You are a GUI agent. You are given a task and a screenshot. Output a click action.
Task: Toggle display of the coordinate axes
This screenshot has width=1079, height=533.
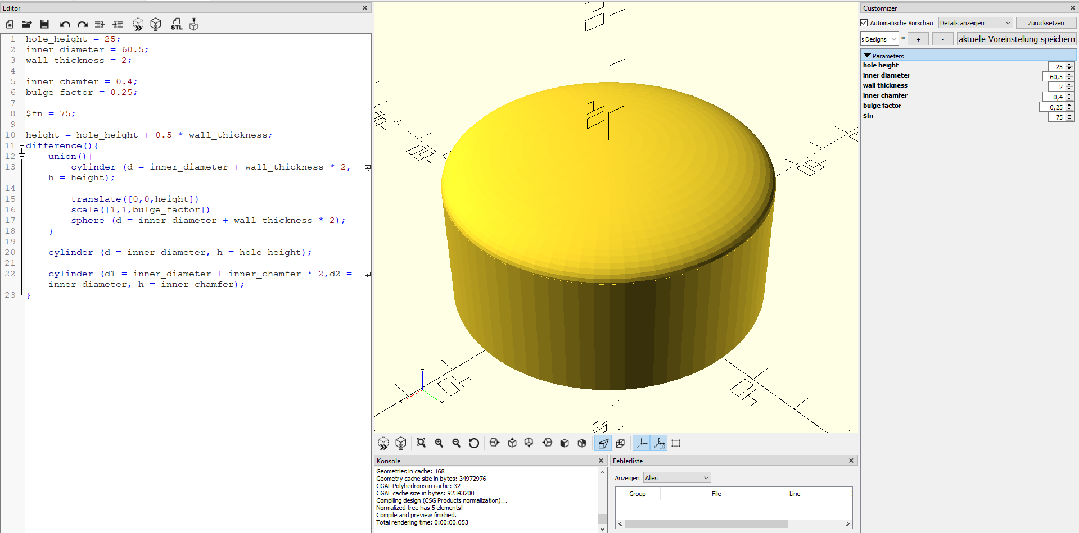[x=642, y=443]
